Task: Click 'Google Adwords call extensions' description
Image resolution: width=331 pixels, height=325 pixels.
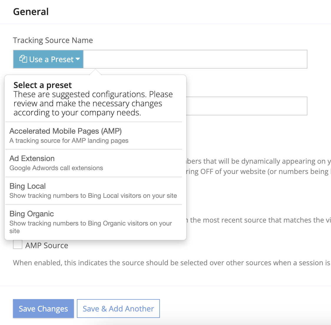Action: click(x=56, y=168)
